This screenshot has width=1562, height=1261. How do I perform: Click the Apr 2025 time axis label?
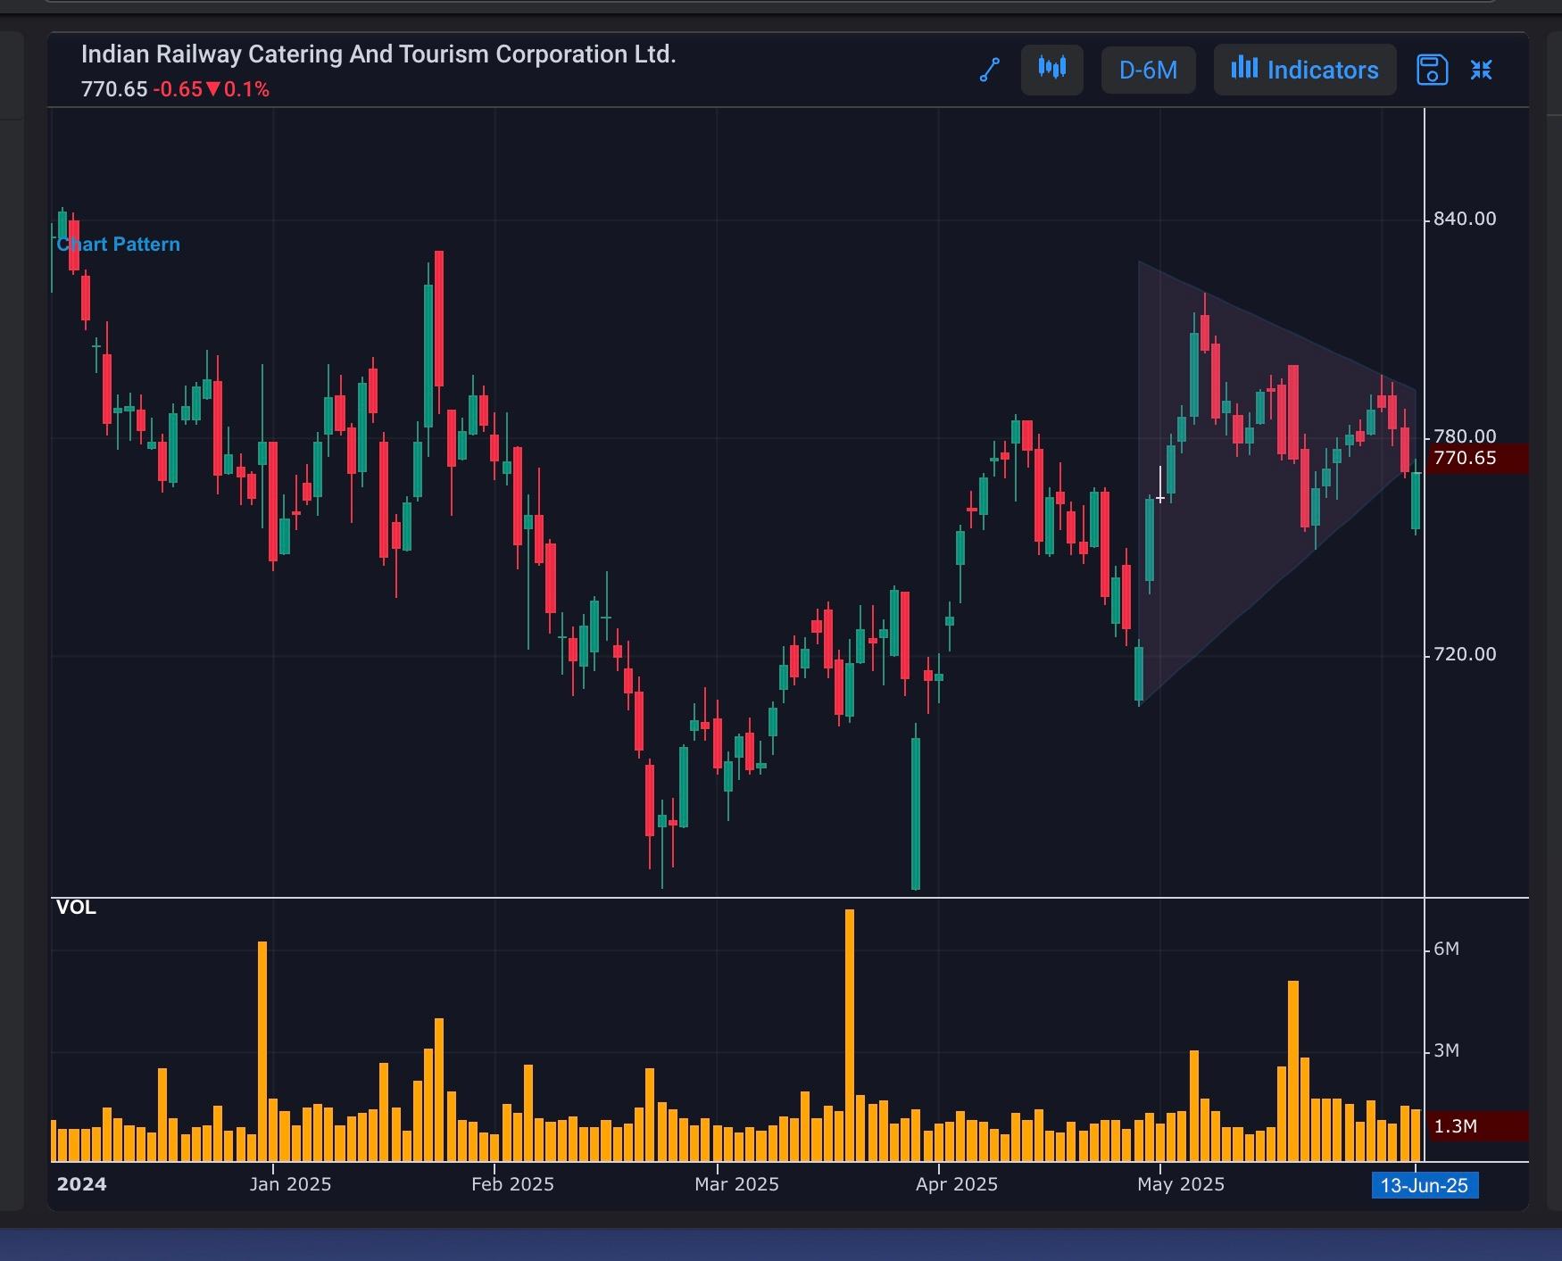[x=956, y=1184]
